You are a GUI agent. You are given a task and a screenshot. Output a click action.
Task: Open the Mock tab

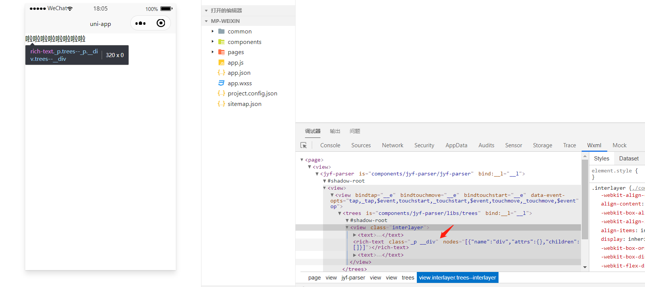pos(619,145)
